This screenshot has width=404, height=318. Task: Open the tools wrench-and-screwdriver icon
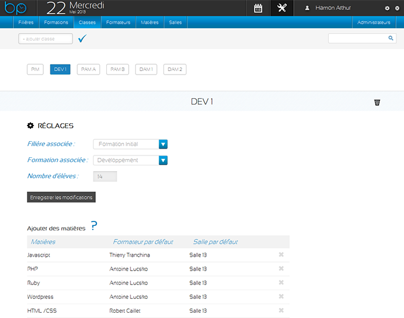(282, 8)
